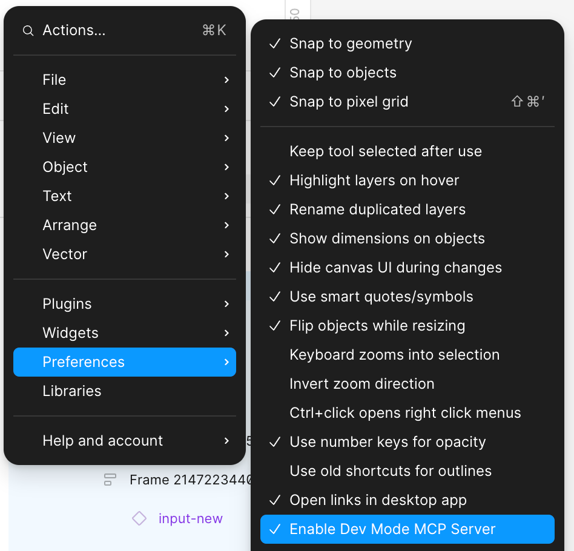This screenshot has width=574, height=551.
Task: Click the Frame 2147223440 layer icon
Action: pos(110,480)
